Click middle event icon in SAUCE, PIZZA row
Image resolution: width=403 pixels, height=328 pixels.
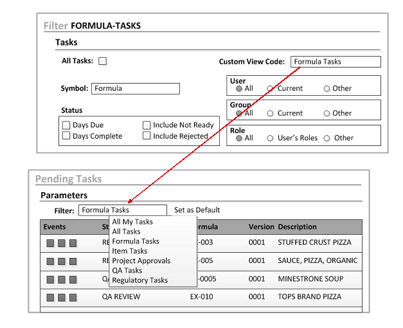61,261
